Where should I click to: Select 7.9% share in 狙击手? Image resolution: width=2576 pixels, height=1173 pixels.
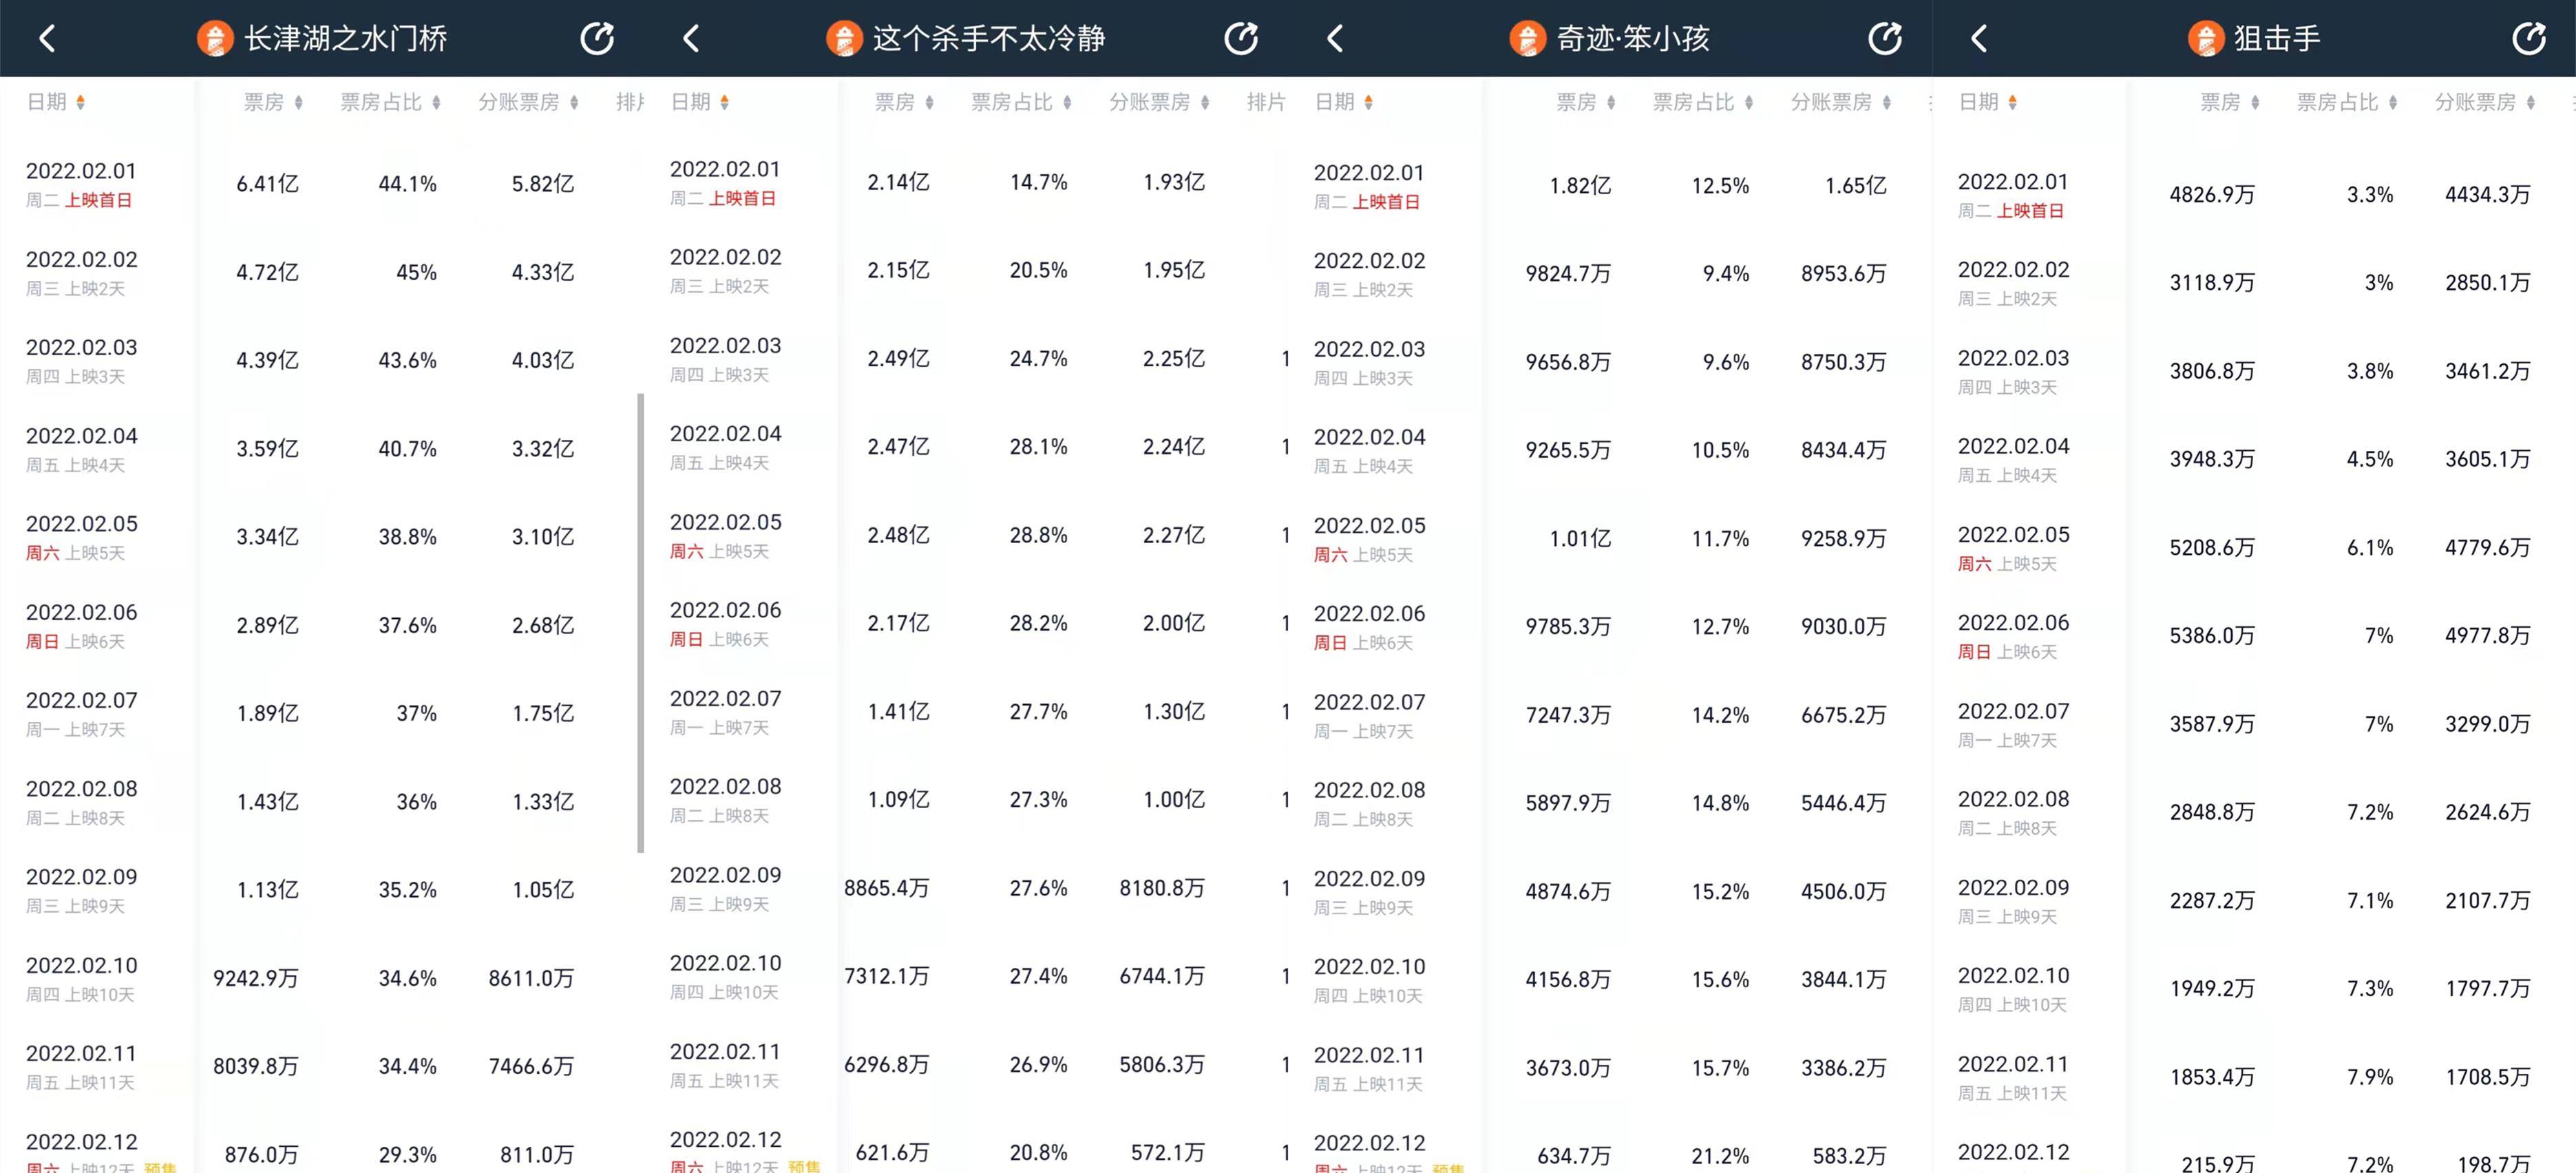click(2370, 1077)
